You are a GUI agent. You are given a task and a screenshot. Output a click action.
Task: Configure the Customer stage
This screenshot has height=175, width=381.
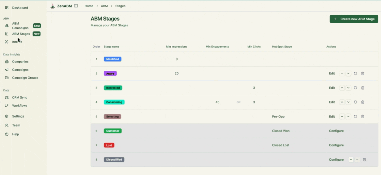pos(336,131)
